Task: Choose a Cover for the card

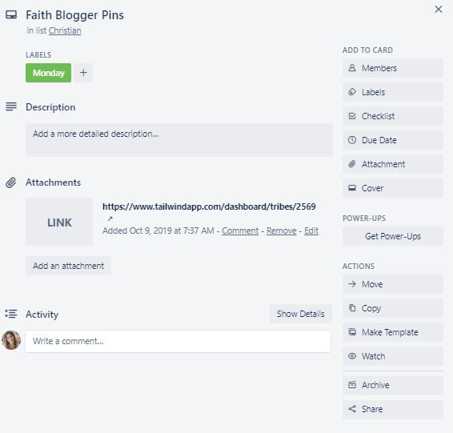Action: tap(393, 188)
